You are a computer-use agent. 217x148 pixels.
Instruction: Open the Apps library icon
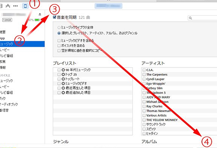point(8,6)
